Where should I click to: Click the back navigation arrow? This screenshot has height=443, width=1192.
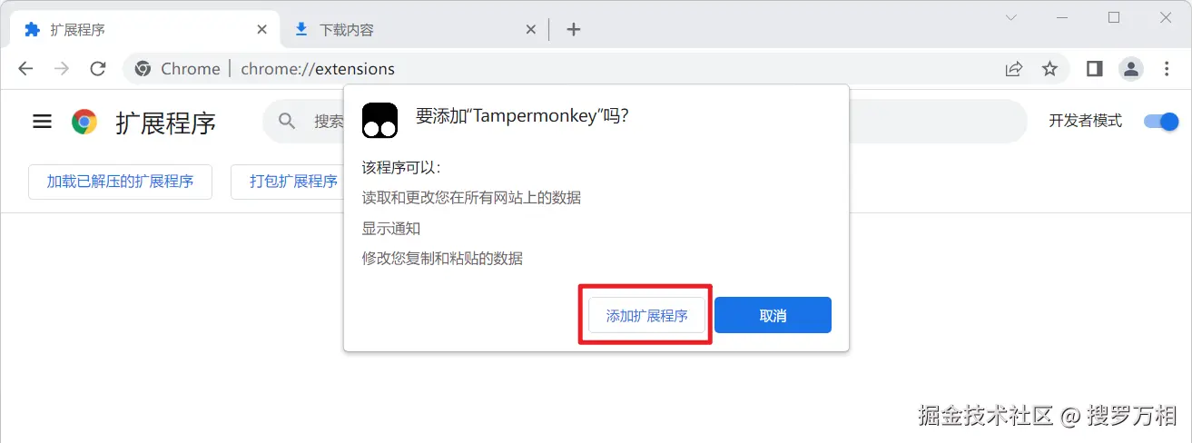tap(25, 69)
